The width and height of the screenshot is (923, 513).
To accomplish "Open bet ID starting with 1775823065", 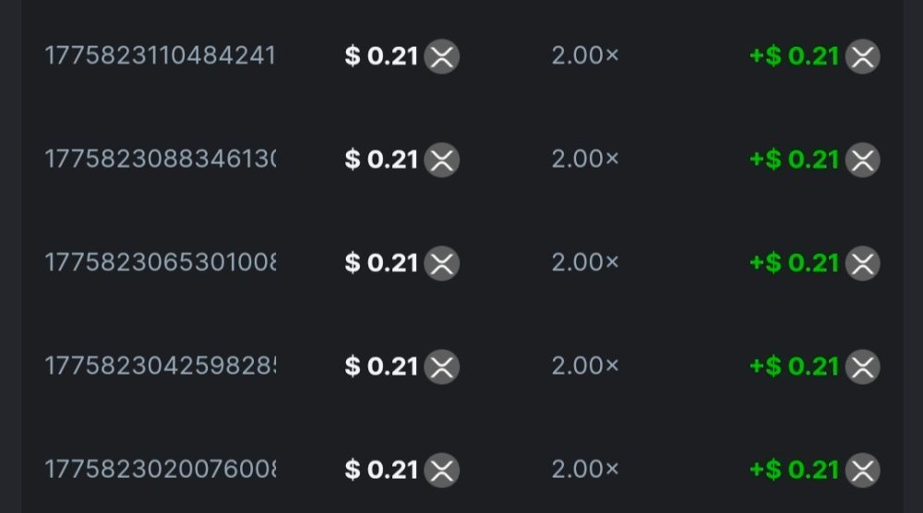I will [x=160, y=263].
